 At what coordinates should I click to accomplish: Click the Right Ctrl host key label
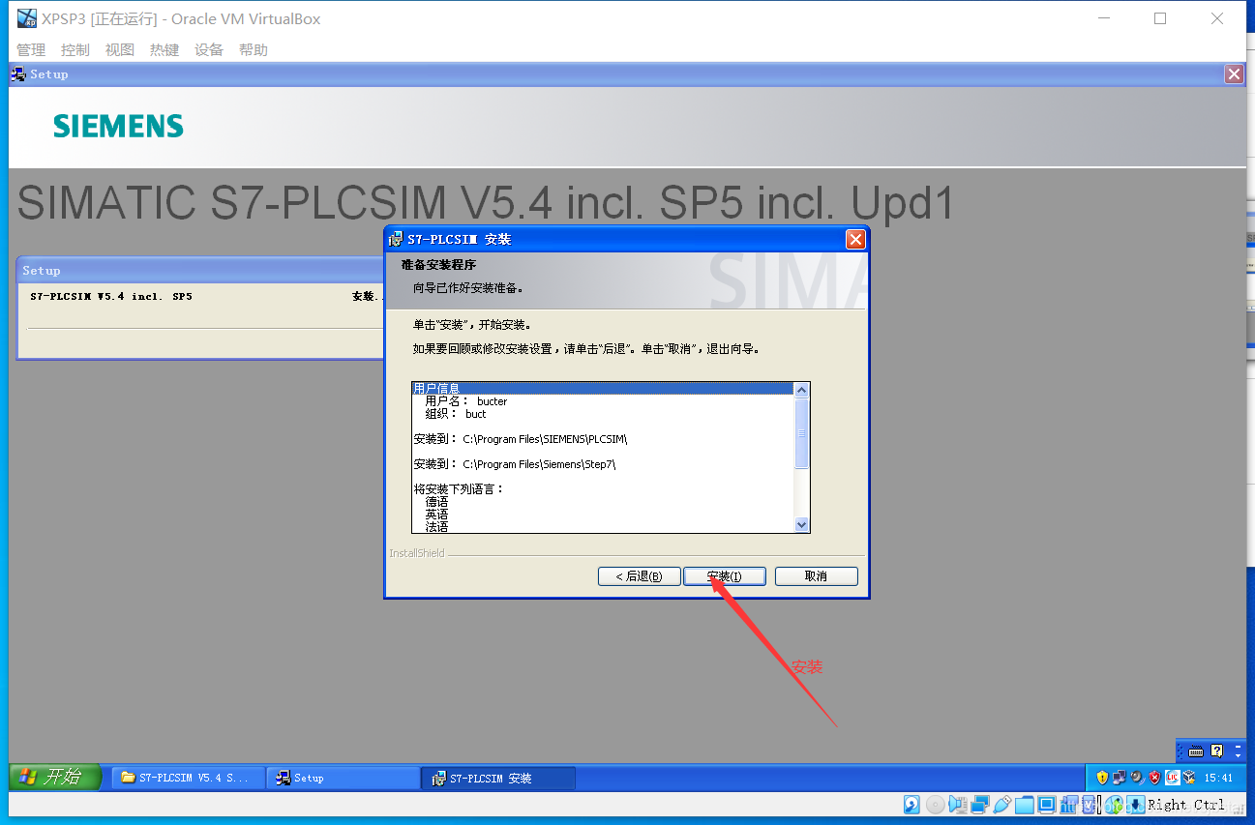click(1186, 805)
